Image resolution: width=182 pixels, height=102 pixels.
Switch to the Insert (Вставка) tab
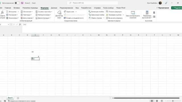16,8
